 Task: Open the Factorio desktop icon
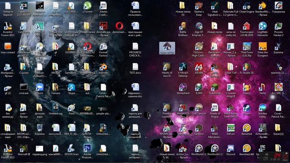coord(199,129)
